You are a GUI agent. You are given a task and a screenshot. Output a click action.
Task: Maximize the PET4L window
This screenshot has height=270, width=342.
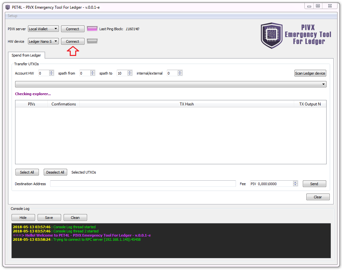click(x=318, y=6)
